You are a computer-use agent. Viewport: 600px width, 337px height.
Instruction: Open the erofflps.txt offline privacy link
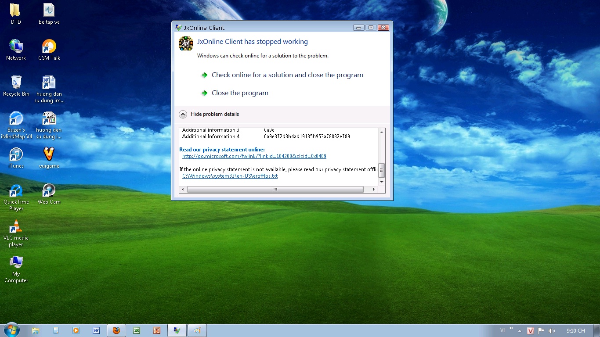(230, 176)
